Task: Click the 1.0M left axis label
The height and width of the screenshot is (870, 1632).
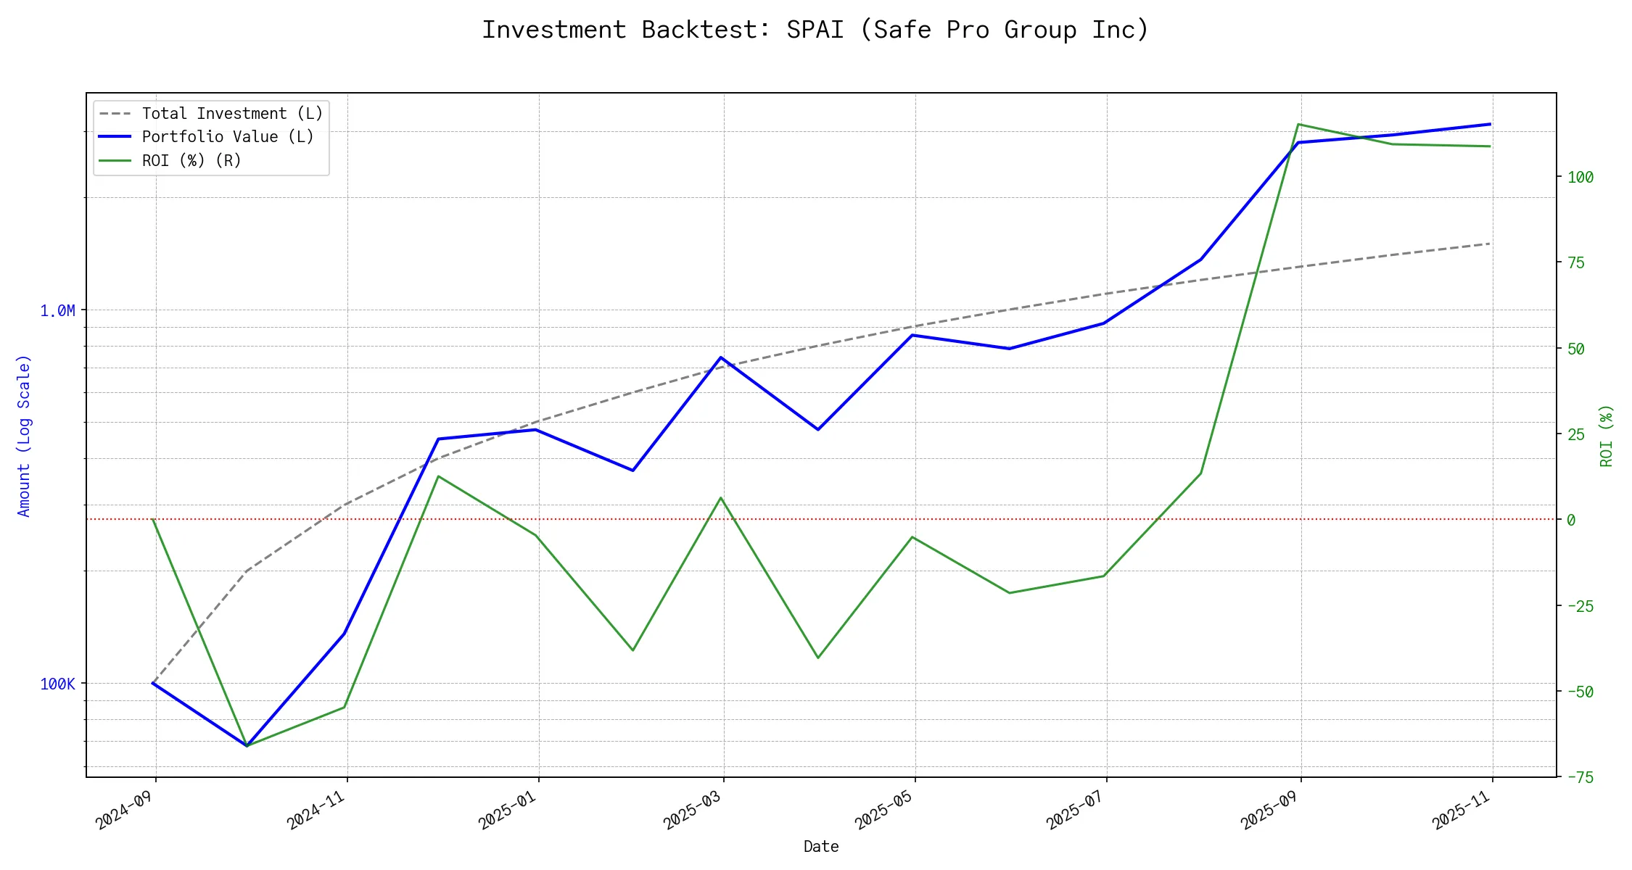Action: point(57,311)
